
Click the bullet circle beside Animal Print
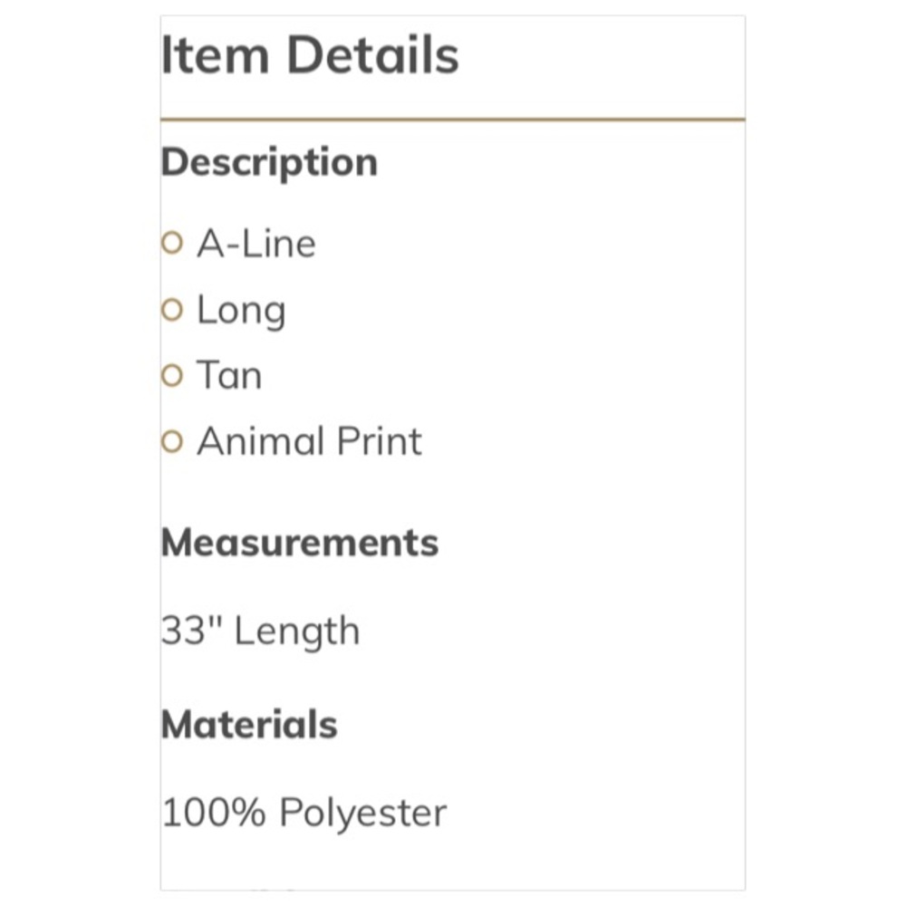tap(171, 442)
